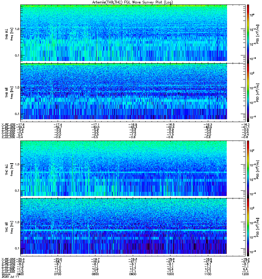The height and width of the screenshot is (279, 262).
Task: Select the THB B-parallel spectrogram panel
Action: pyautogui.click(x=124, y=91)
